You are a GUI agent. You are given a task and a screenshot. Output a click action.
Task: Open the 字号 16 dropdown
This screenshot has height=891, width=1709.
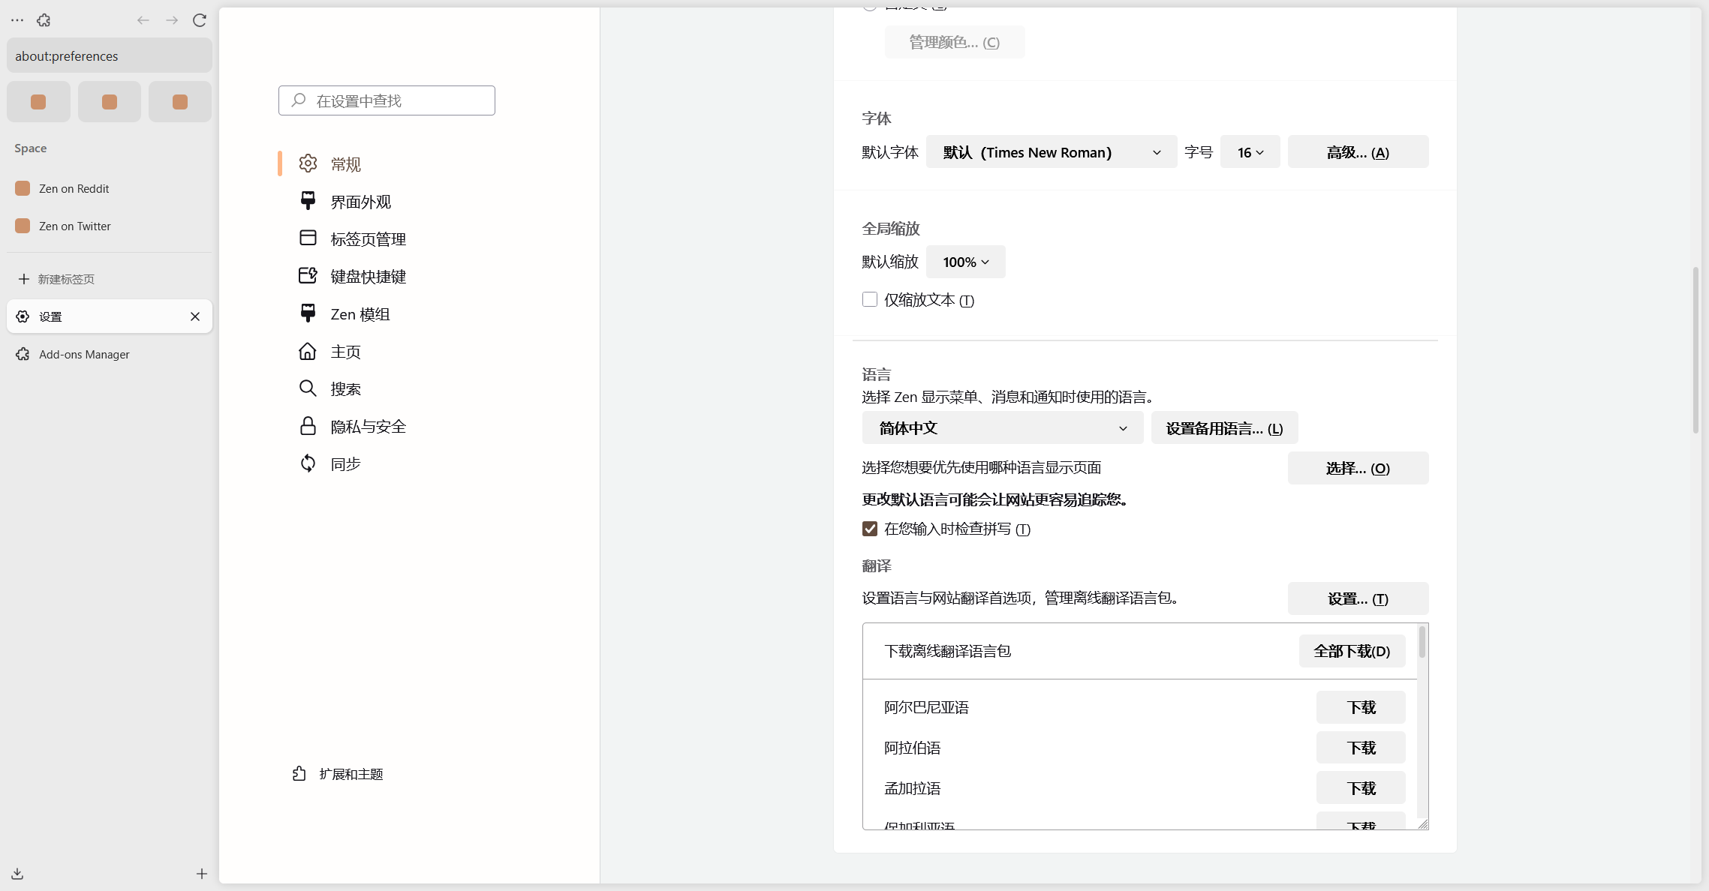click(1250, 152)
